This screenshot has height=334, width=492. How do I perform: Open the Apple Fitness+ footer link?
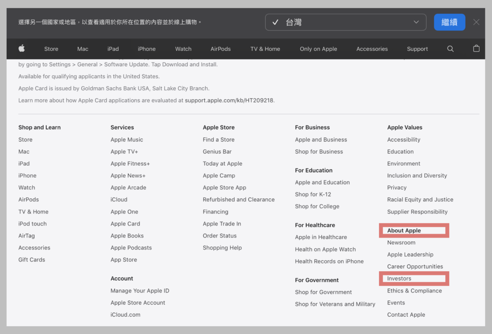click(x=130, y=164)
